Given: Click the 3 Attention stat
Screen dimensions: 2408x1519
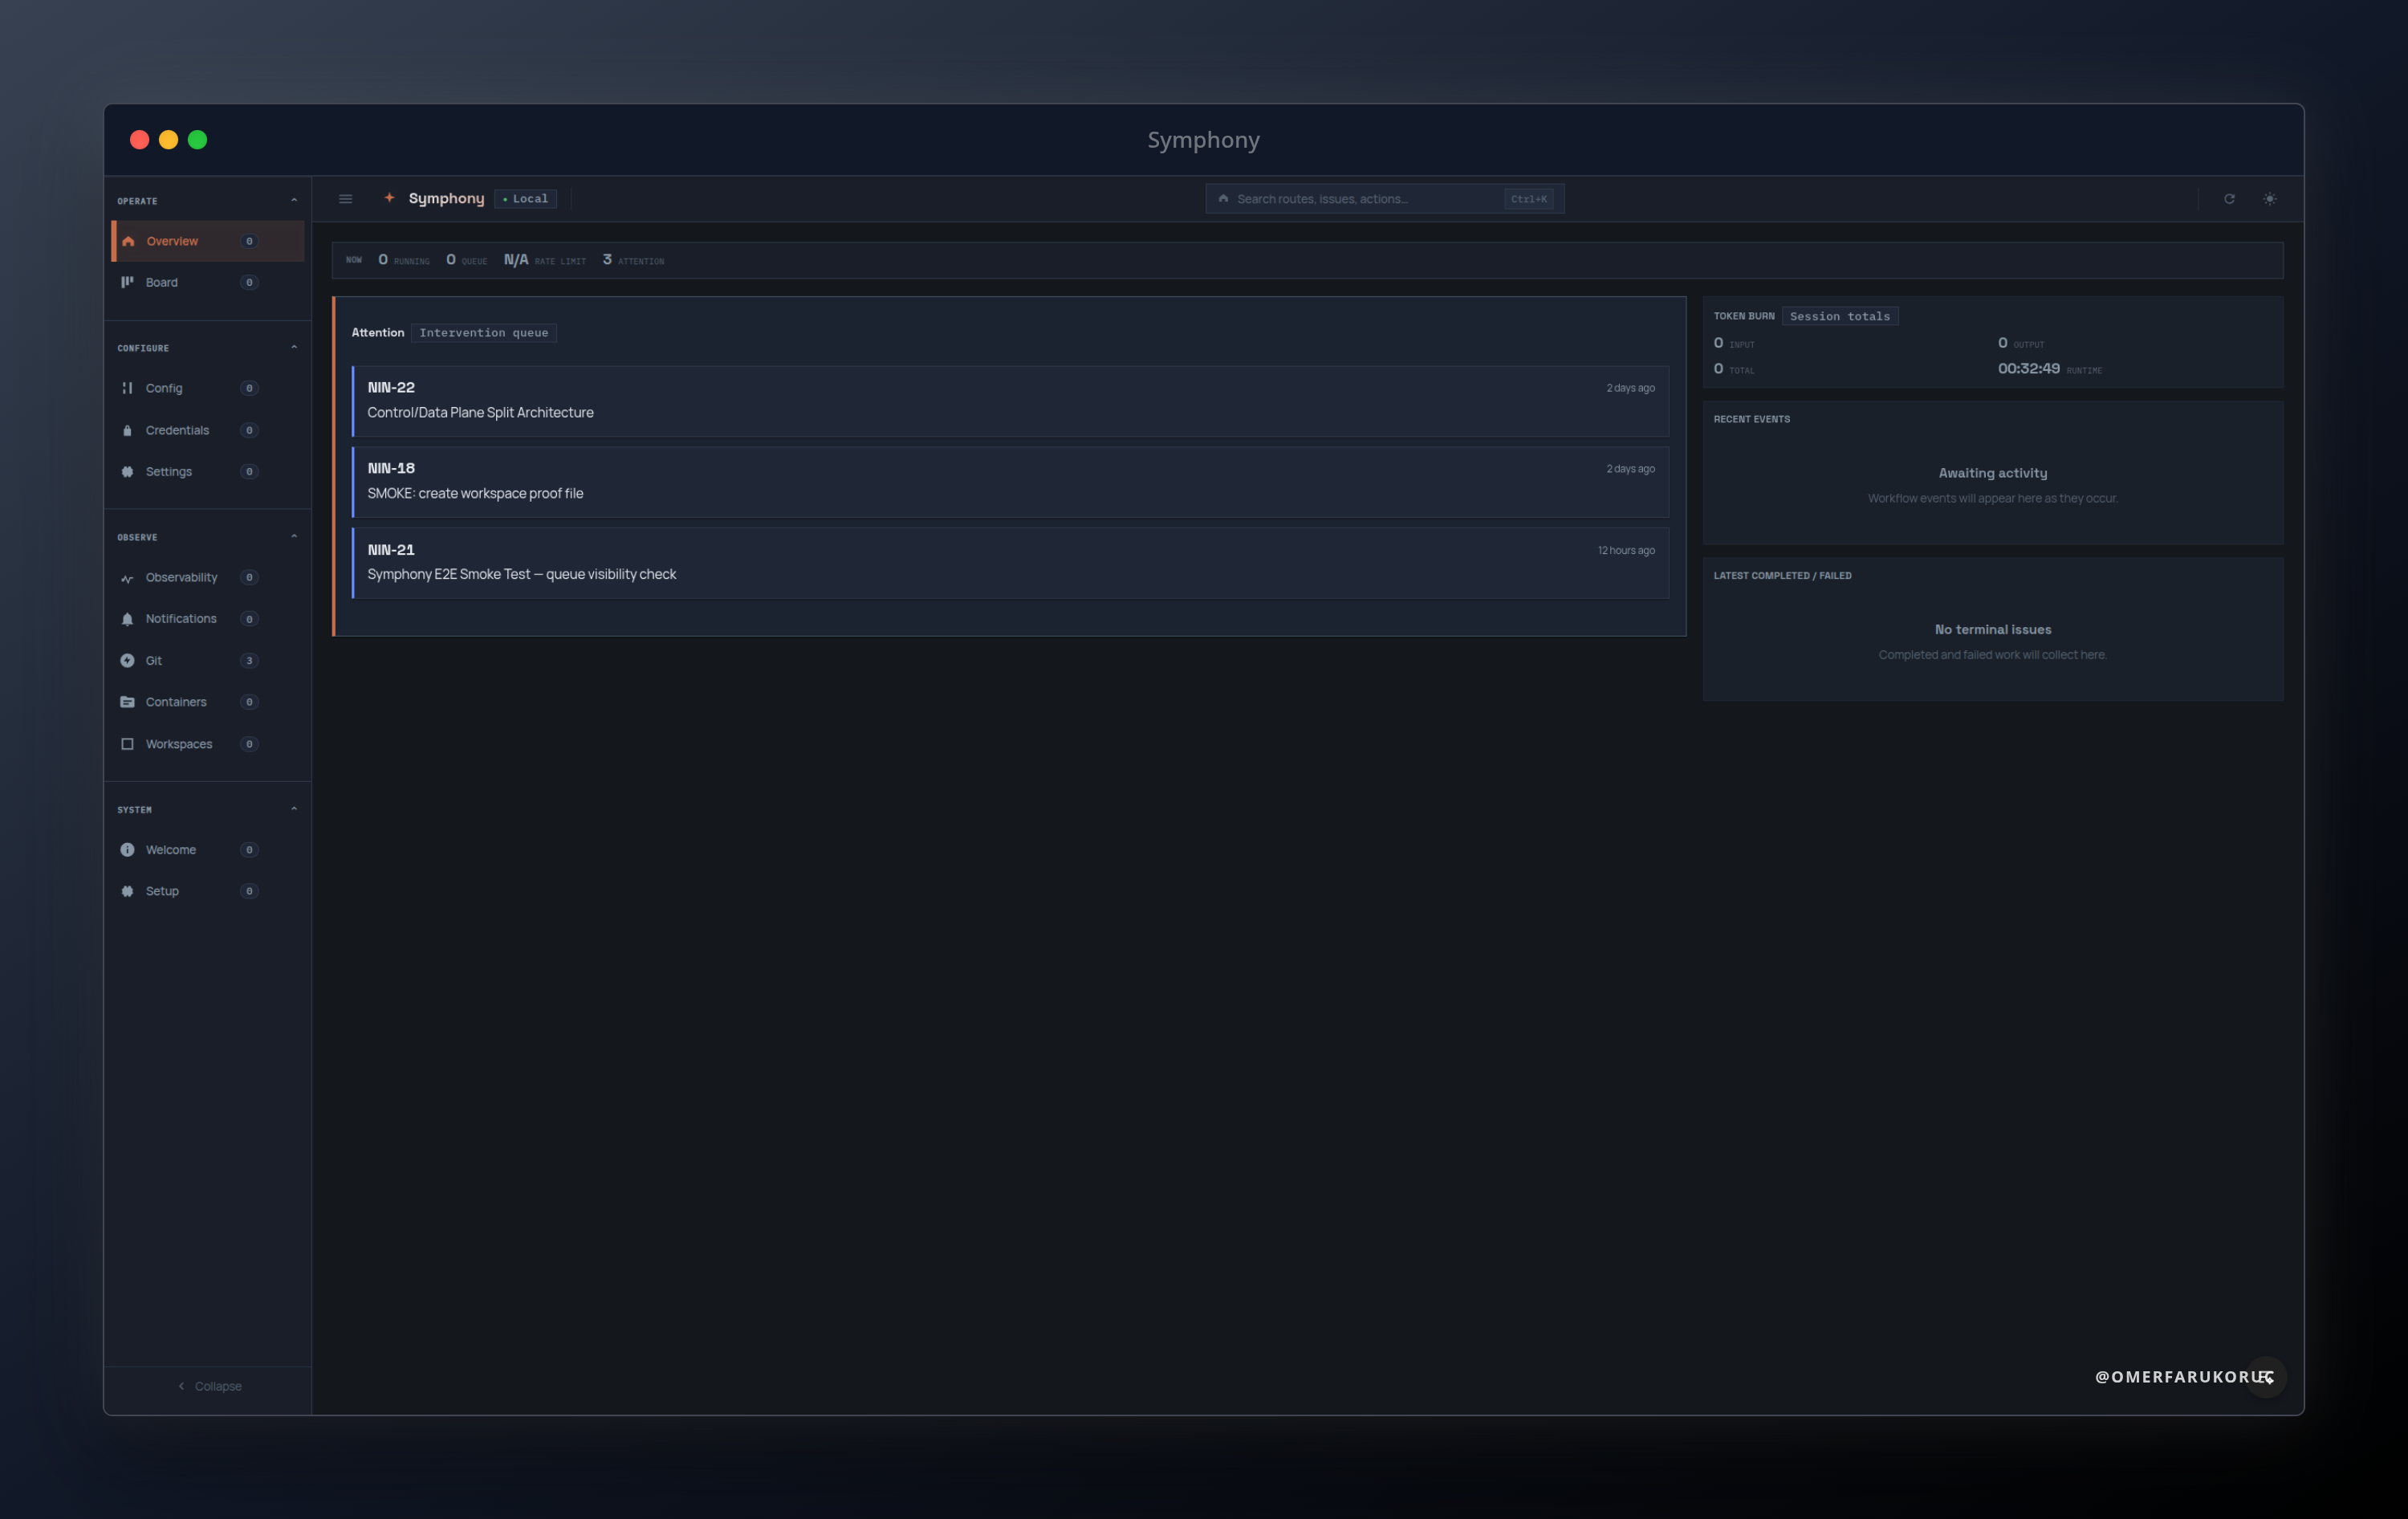Looking at the screenshot, I should coord(633,260).
